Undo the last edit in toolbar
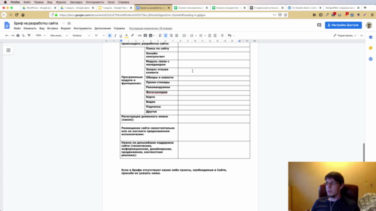The image size is (376, 211). pos(6,36)
